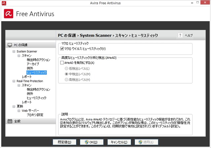Click the ヘルプ link
The width and height of the screenshot is (211, 148).
pyautogui.click(x=189, y=35)
